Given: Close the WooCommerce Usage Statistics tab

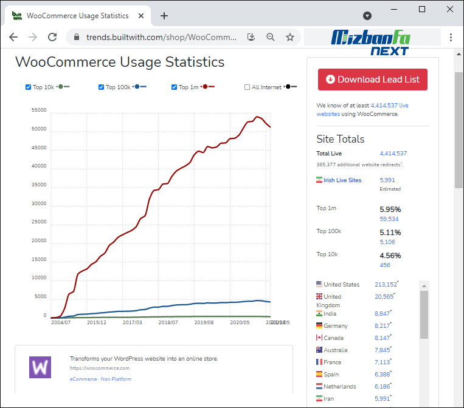Looking at the screenshot, I should pos(141,16).
